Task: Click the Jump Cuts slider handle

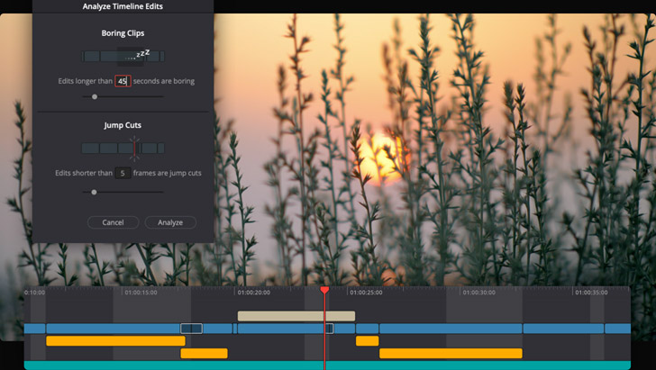Action: click(94, 192)
